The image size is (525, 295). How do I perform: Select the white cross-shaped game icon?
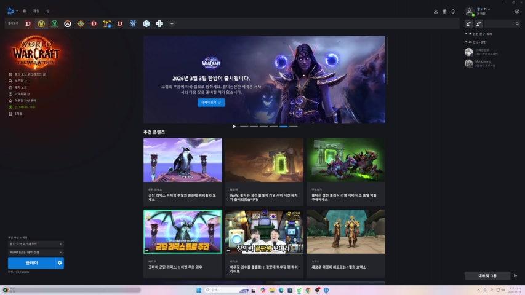159,23
